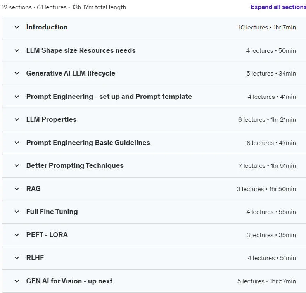Screen dimensions: 306x293
Task: Toggle the RAG section arrow icon
Action: click(17, 189)
